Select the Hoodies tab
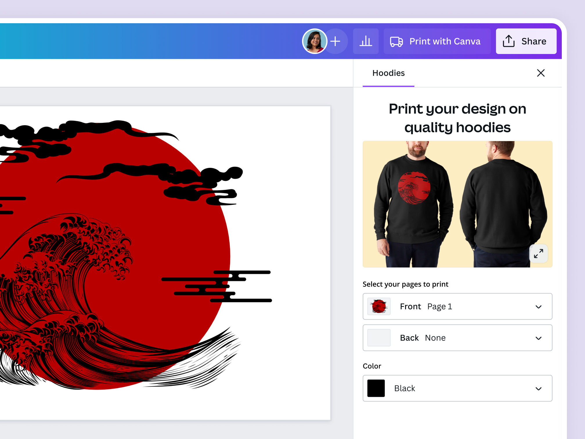The height and width of the screenshot is (439, 585). [388, 73]
